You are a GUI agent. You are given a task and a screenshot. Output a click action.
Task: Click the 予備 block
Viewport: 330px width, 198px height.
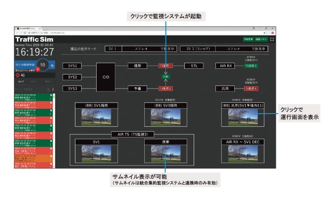tap(138, 89)
